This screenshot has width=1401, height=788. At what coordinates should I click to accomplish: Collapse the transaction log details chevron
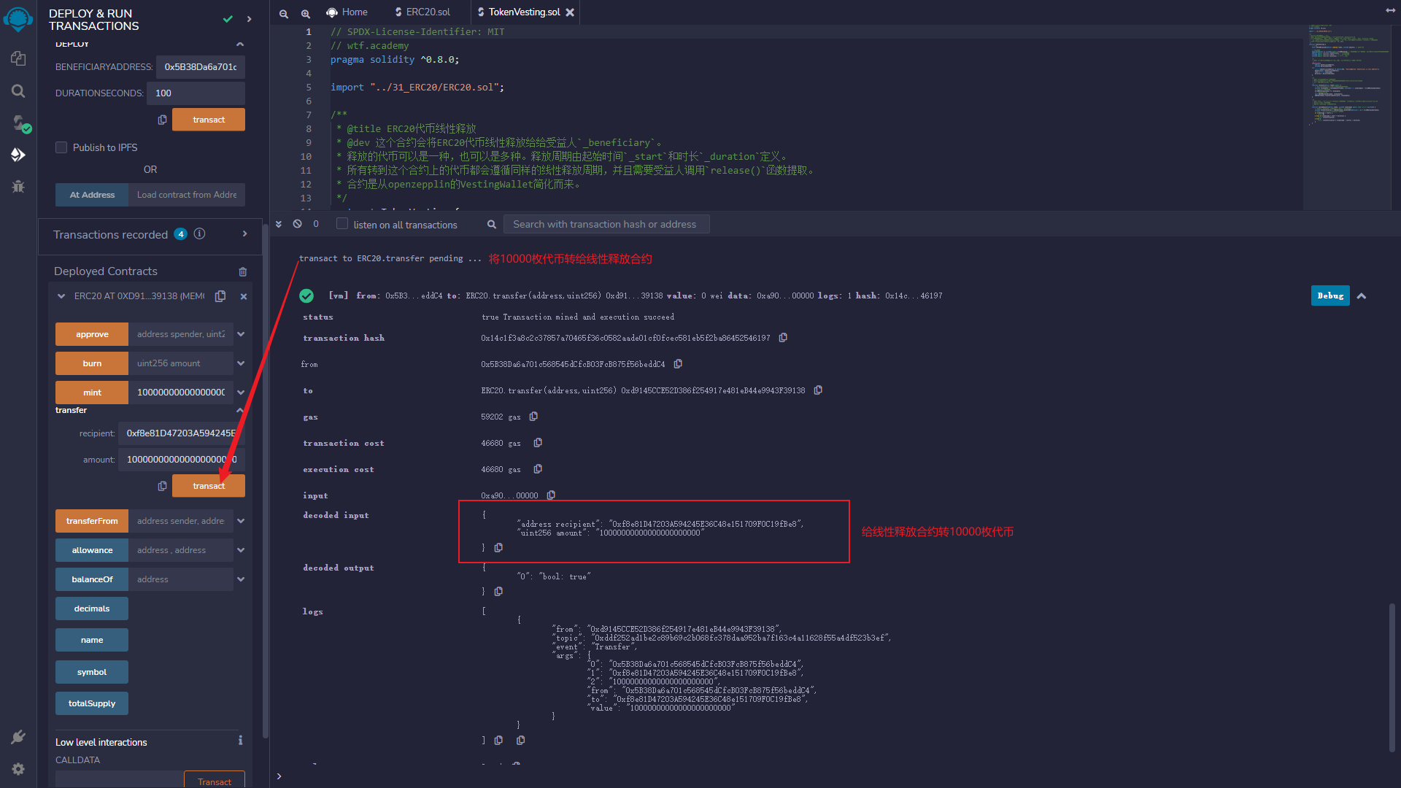coord(1362,295)
